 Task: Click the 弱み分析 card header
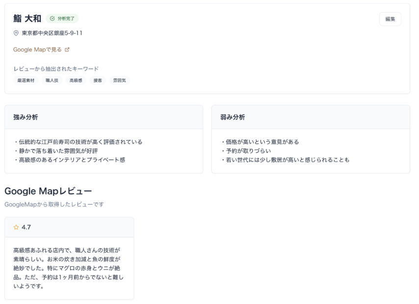coord(311,117)
